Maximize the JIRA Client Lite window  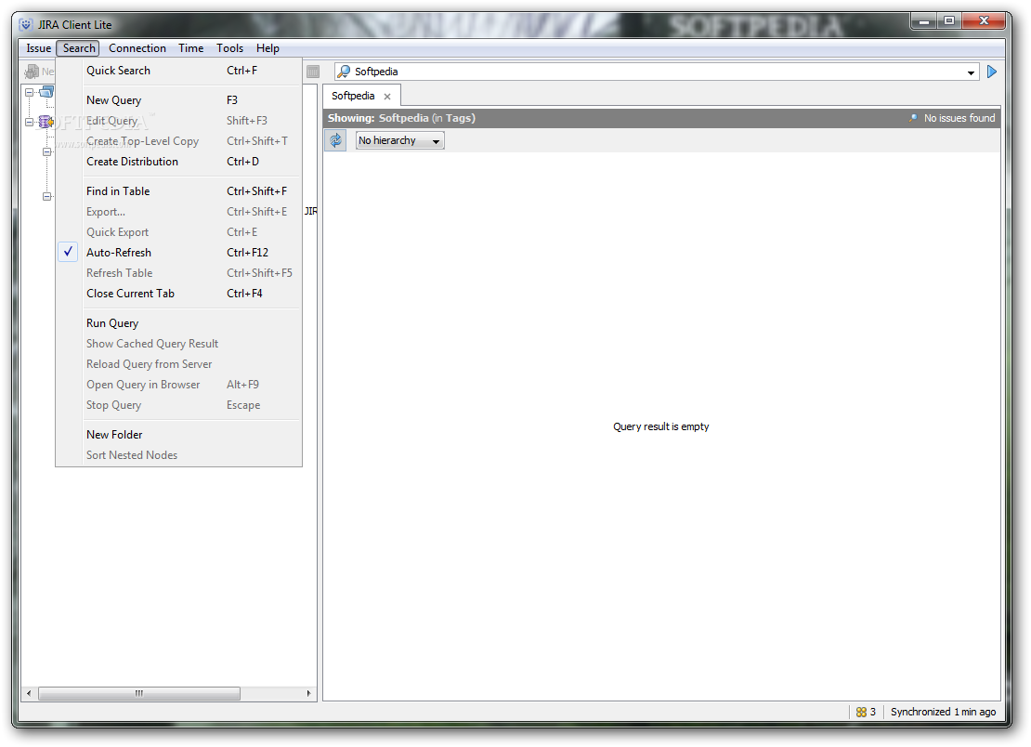pyautogui.click(x=949, y=21)
